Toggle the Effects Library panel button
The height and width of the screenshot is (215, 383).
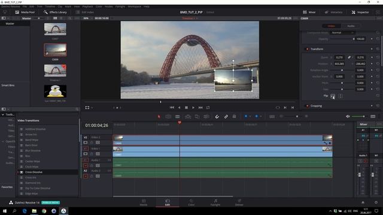click(x=55, y=12)
